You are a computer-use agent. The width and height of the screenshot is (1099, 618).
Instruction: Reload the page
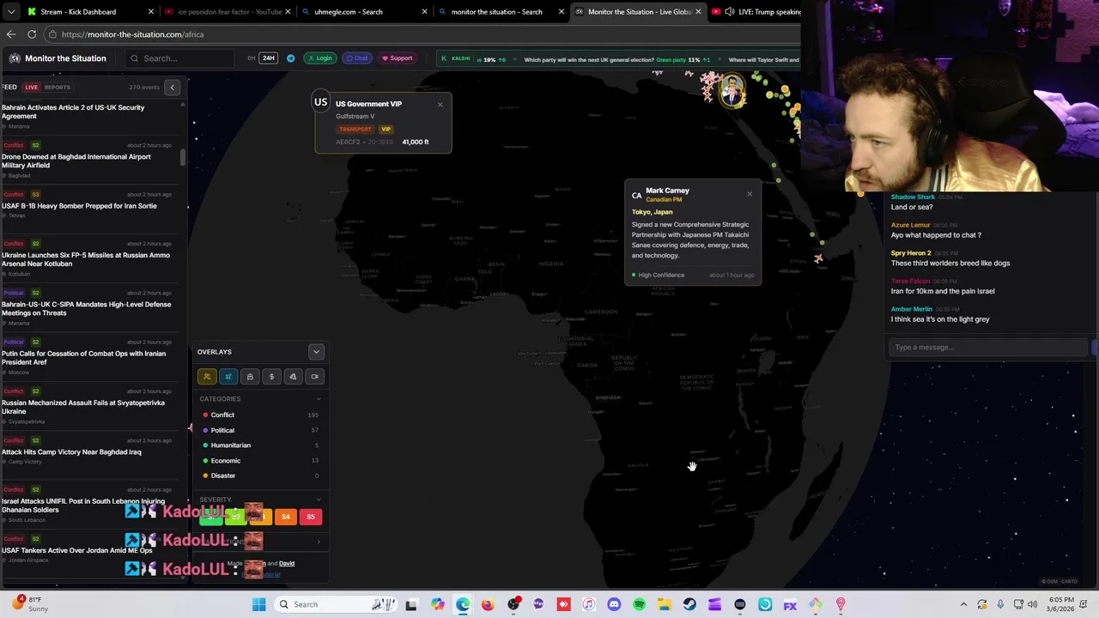tap(32, 34)
